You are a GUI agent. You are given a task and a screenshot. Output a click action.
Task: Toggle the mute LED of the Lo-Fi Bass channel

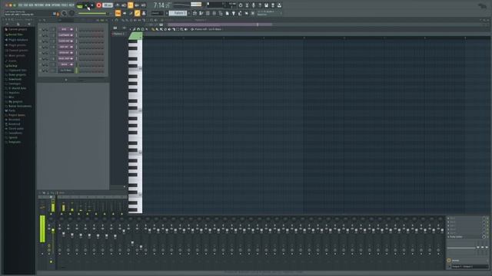coord(40,71)
